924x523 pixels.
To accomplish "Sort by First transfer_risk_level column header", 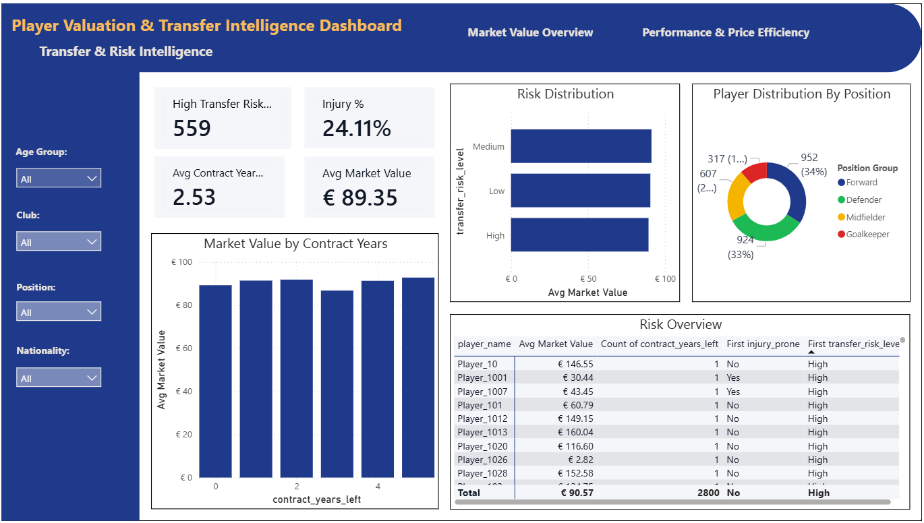I will click(853, 344).
